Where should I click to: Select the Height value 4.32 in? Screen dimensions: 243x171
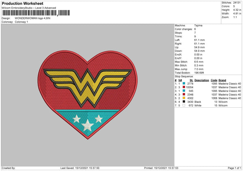(x=237, y=10)
